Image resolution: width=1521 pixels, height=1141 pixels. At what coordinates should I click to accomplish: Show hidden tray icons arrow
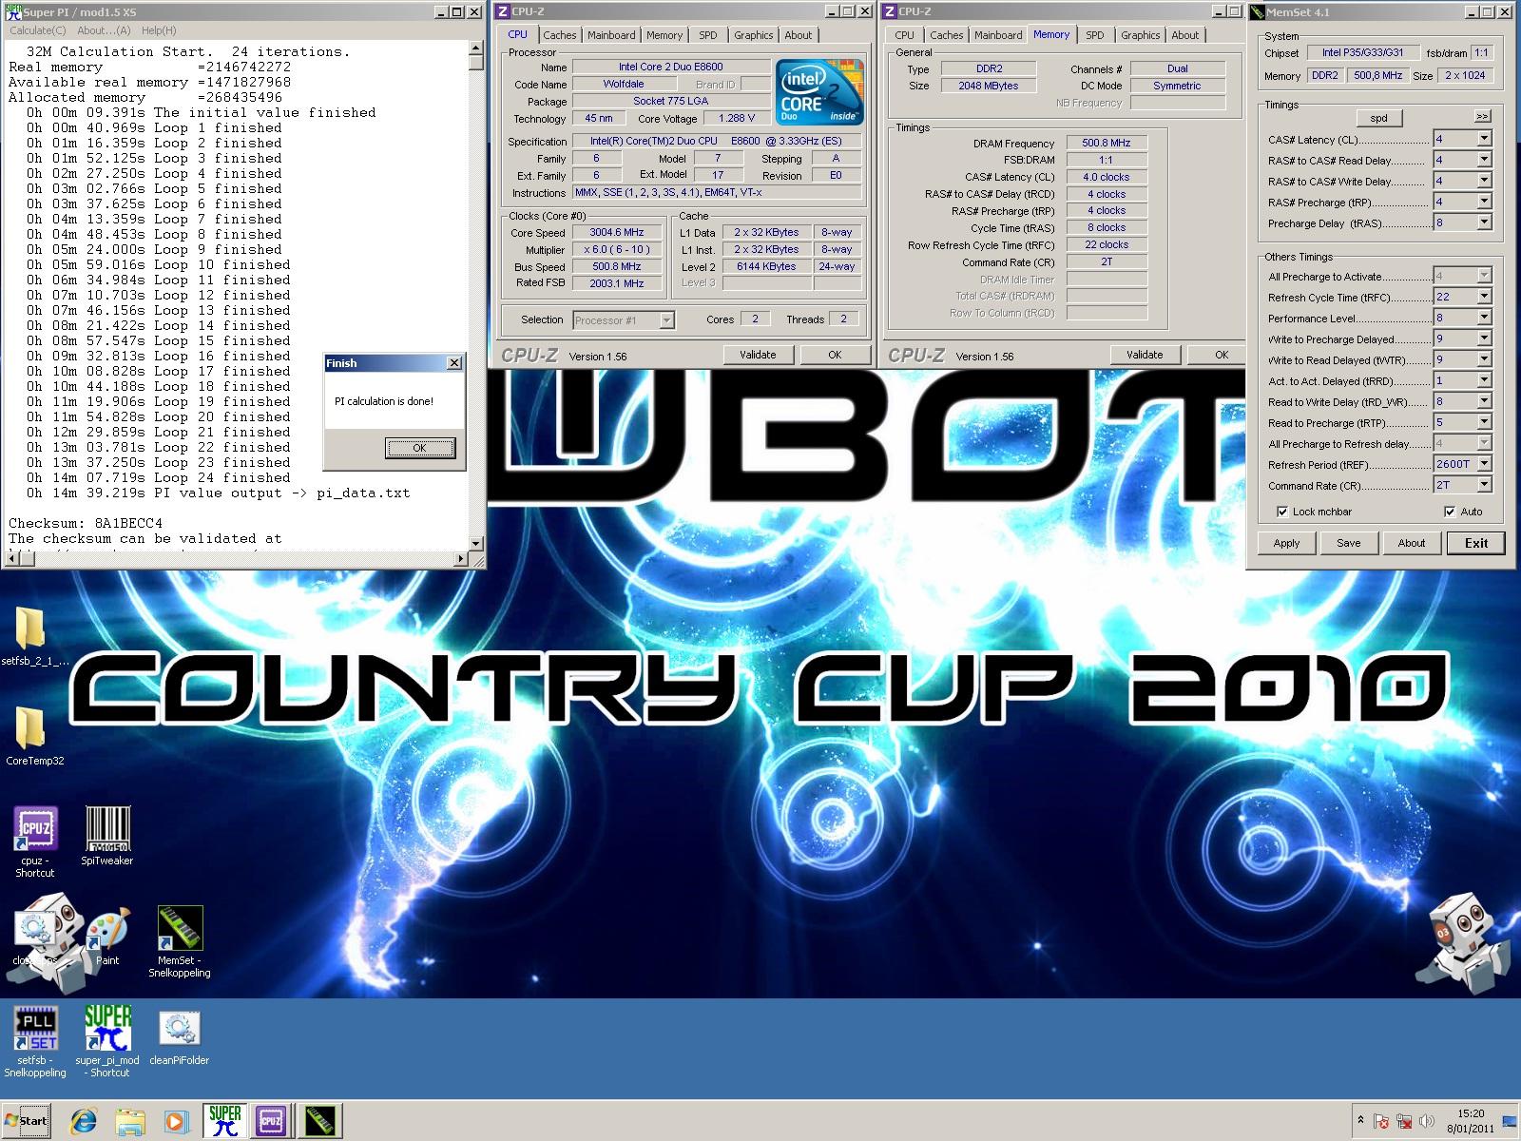pos(1359,1121)
